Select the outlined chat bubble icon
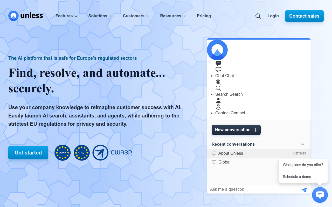The width and height of the screenshot is (332, 207). 218,69
